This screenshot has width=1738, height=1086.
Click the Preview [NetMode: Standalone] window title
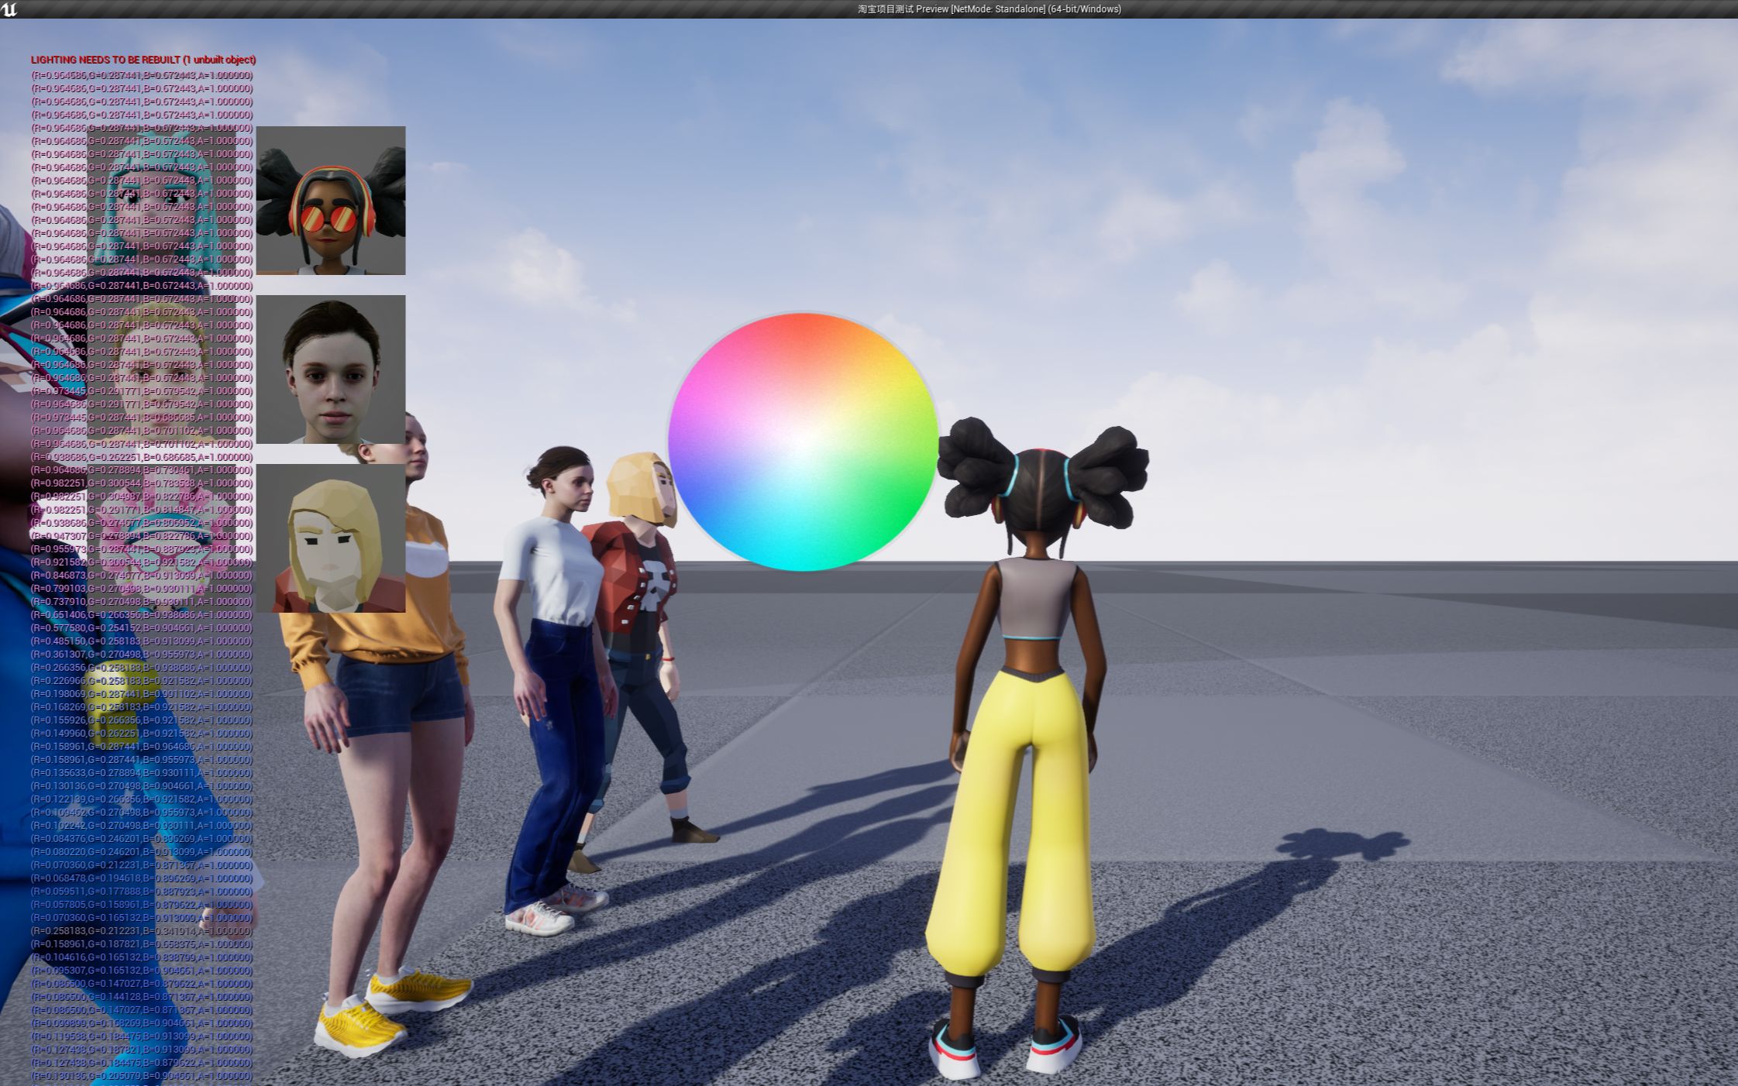pos(989,9)
